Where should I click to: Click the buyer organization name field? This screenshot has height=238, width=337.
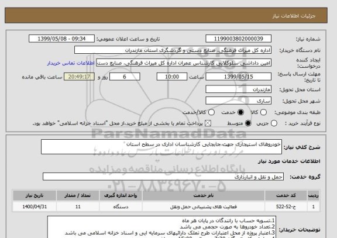coord(173,50)
